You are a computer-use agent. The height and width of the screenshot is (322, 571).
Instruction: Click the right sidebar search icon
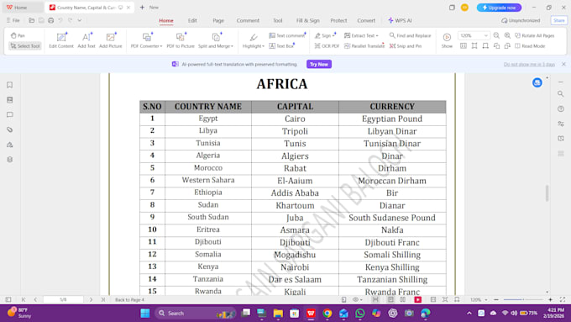click(561, 93)
